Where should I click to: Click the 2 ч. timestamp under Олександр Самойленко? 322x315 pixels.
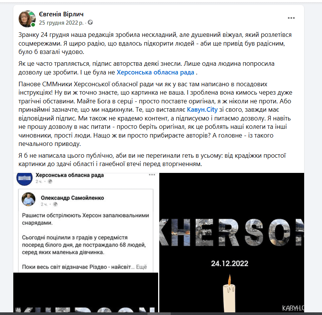(x=44, y=204)
